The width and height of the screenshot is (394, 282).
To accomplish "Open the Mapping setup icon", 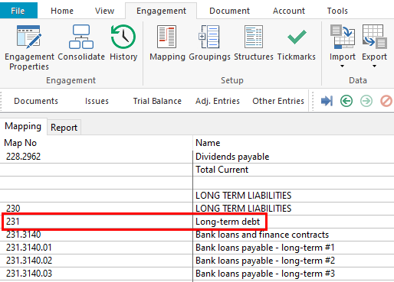I will (x=167, y=37).
